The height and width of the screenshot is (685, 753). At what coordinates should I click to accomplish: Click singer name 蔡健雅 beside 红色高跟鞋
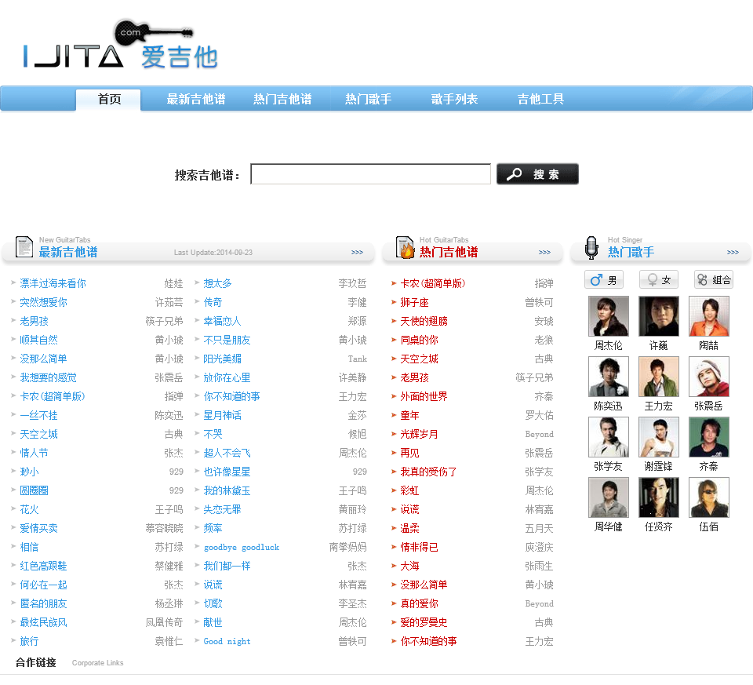[x=169, y=566]
